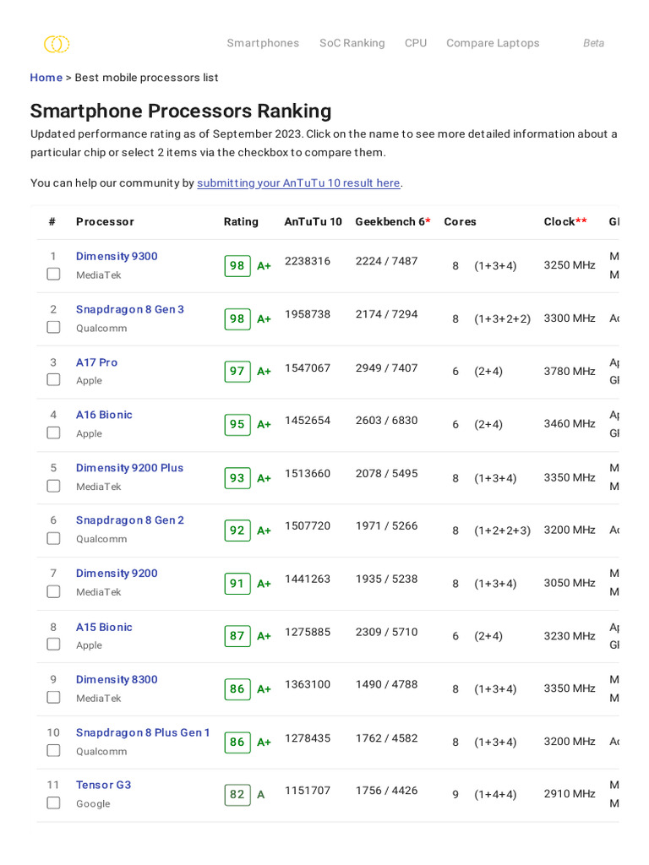
Task: Click the Rating column header
Action: (x=241, y=222)
